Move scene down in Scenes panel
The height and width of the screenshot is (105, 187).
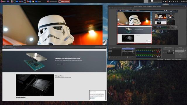pos(116,57)
